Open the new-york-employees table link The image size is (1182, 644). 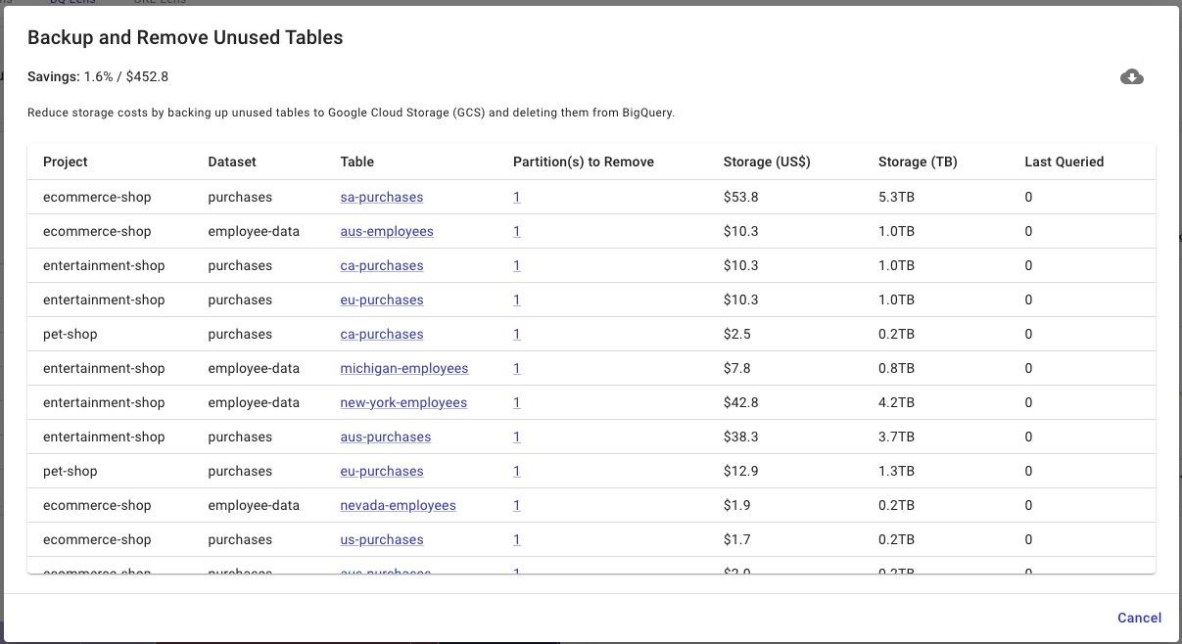(402, 402)
